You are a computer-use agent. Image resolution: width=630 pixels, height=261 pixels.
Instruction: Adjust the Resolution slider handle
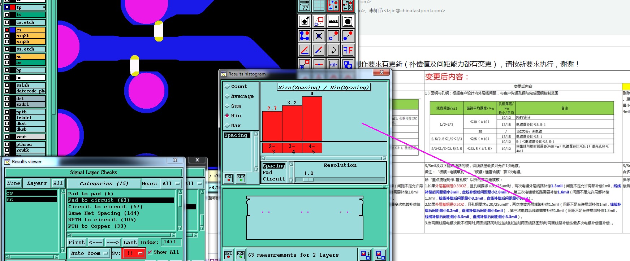point(308,179)
